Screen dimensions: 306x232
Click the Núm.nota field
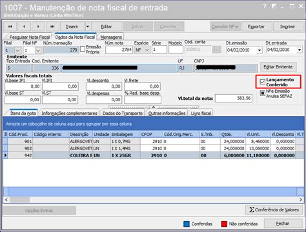click(x=119, y=50)
